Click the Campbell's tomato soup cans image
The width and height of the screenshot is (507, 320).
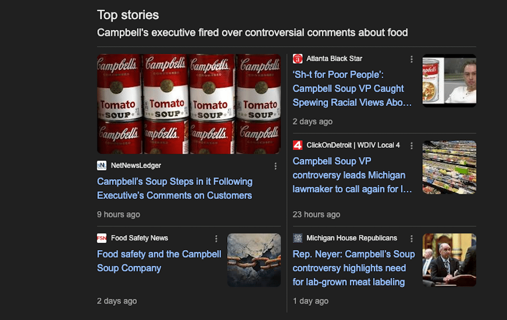[x=189, y=104]
